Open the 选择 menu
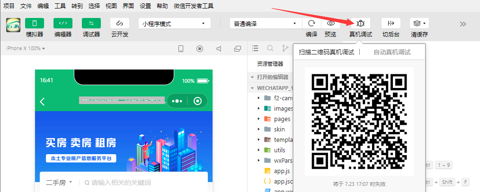 (x=94, y=6)
